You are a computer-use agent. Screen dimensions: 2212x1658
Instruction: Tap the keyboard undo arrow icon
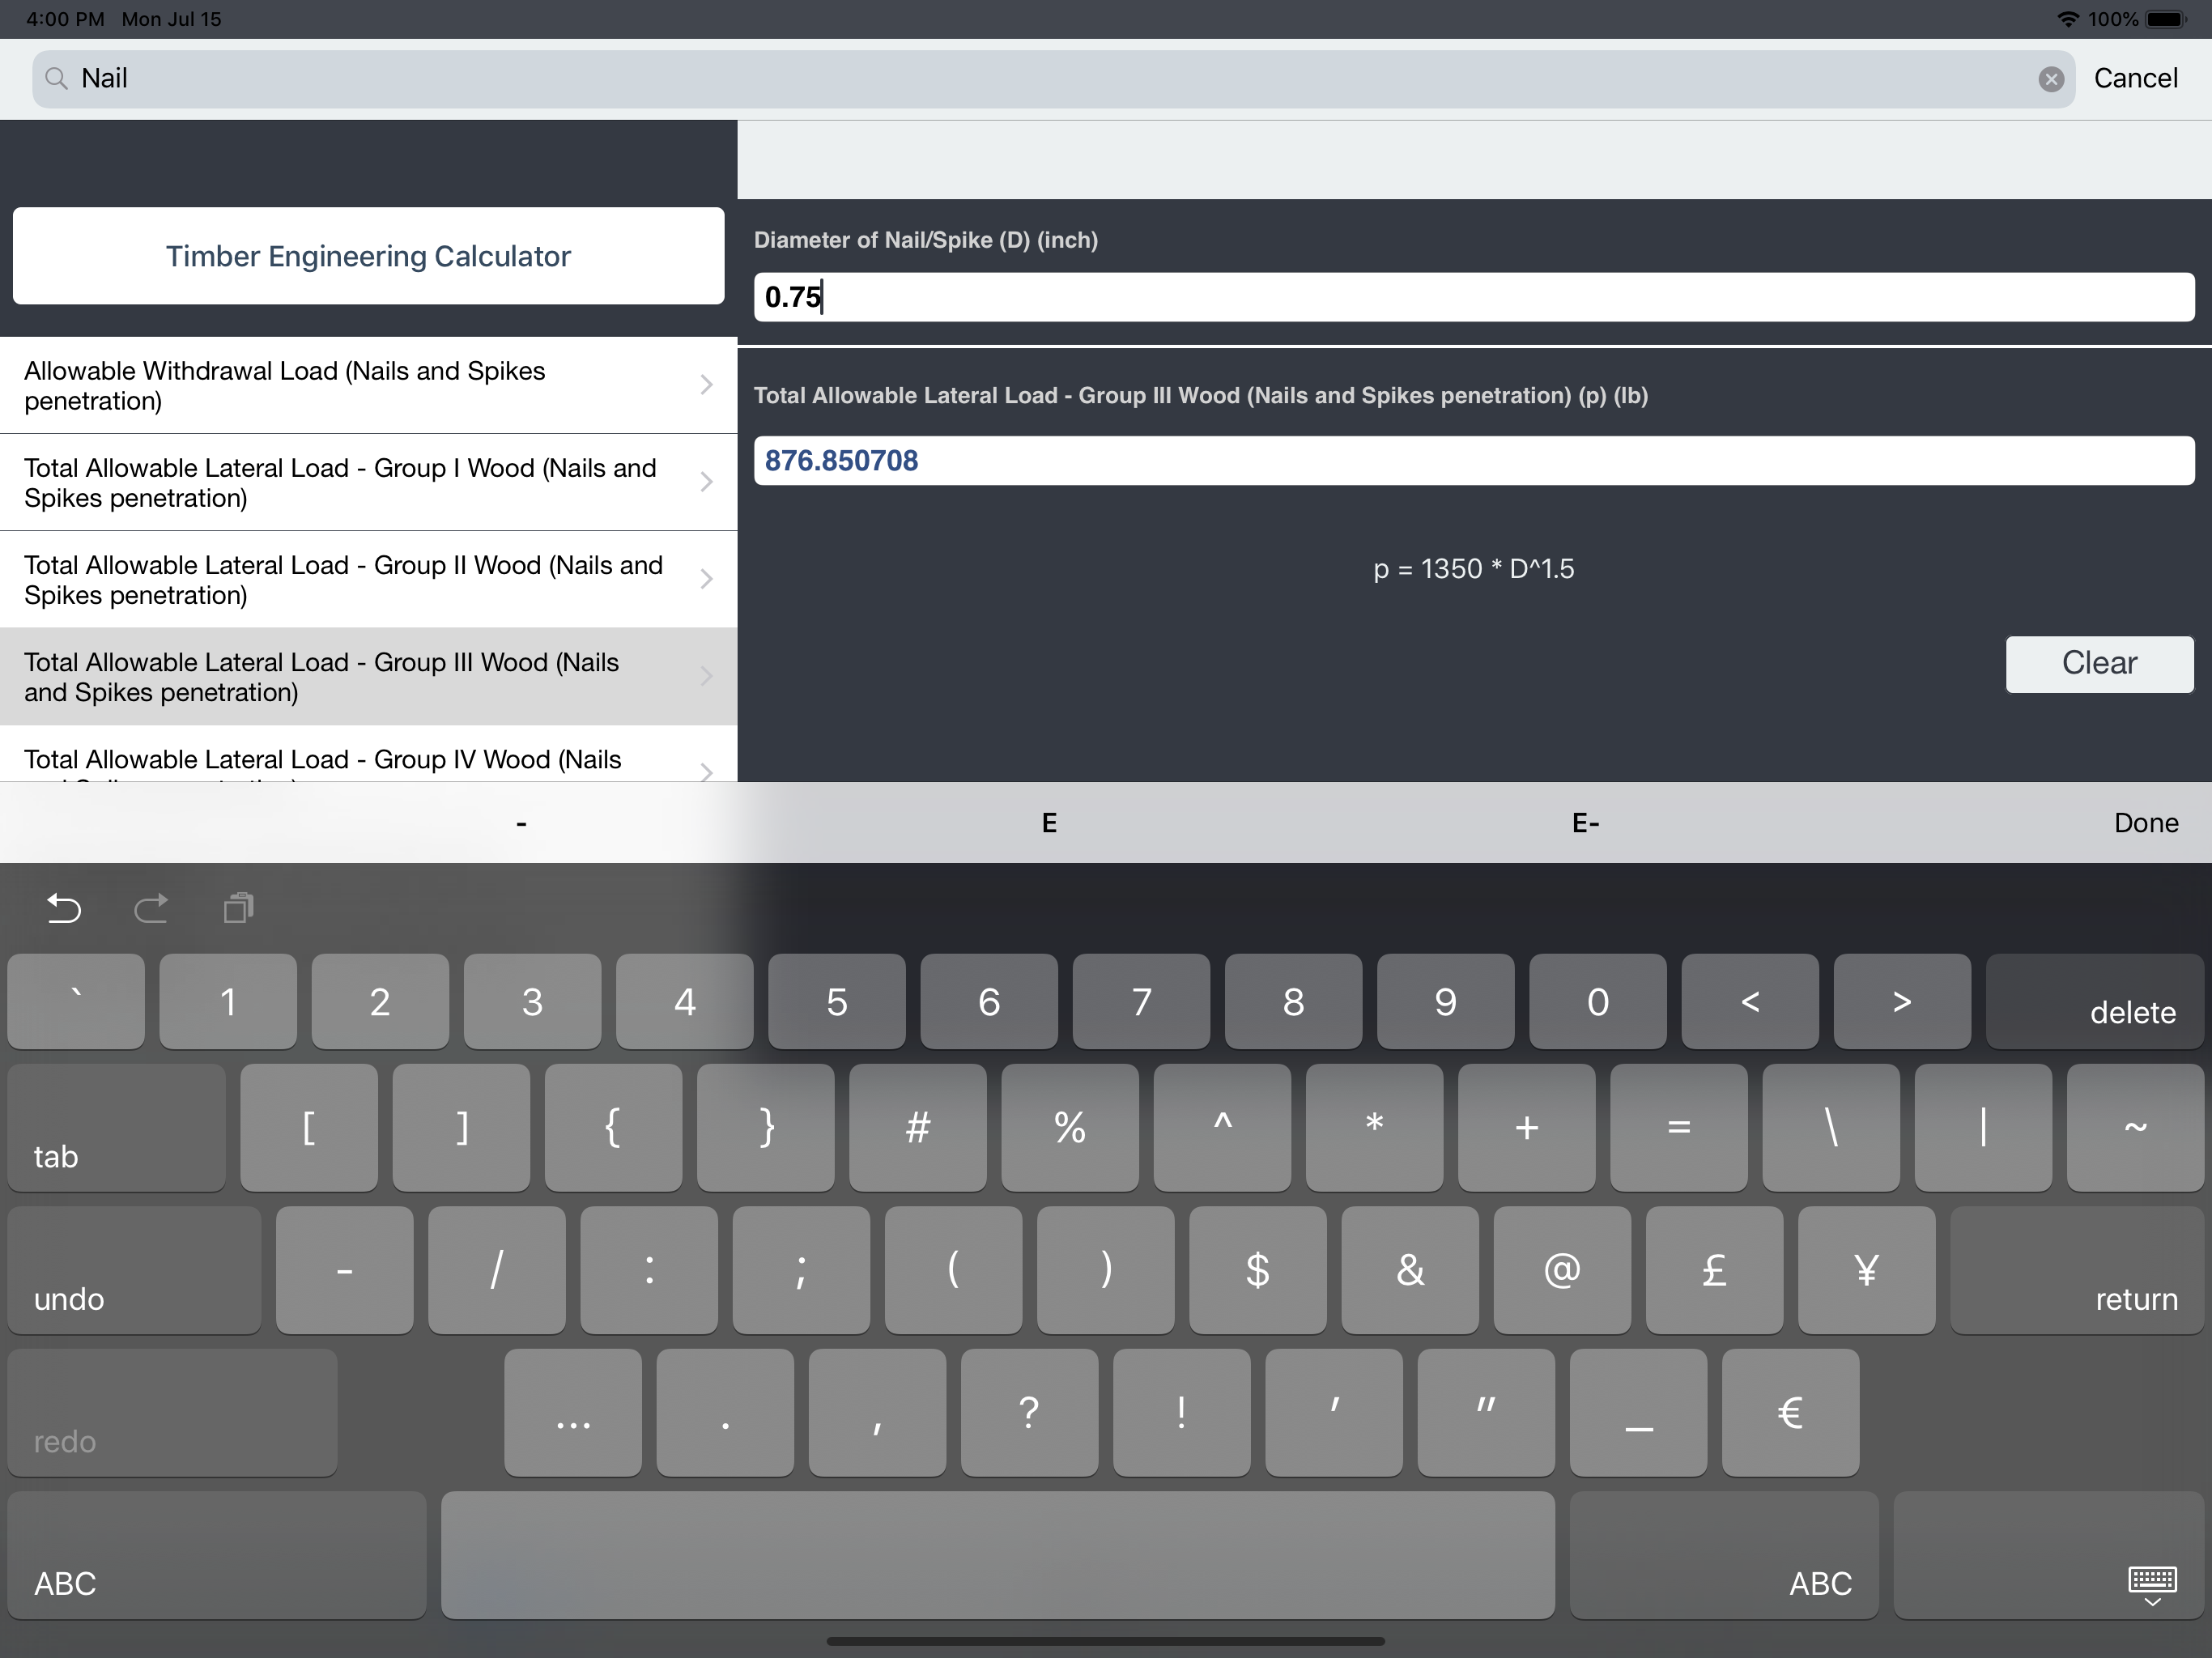(x=64, y=908)
